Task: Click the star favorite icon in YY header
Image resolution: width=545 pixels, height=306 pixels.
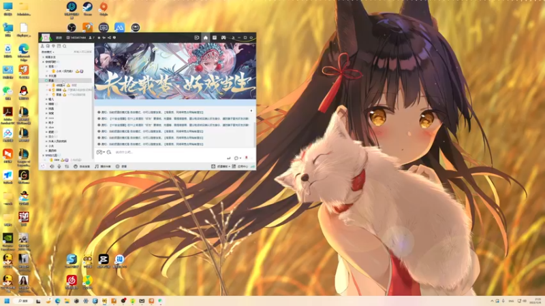Action: [x=99, y=37]
